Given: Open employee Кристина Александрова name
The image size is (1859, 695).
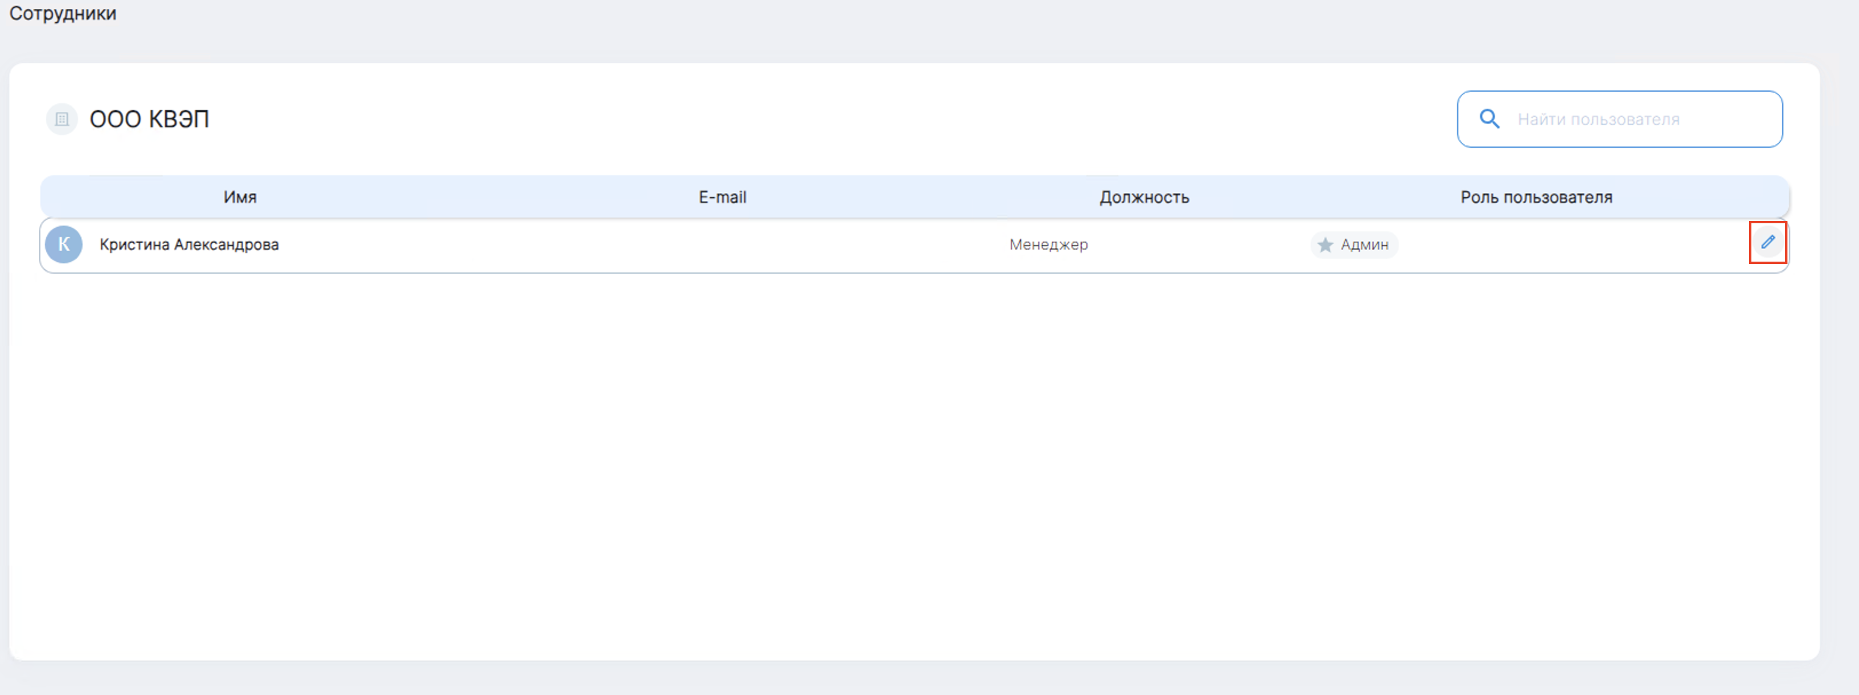Looking at the screenshot, I should (x=189, y=244).
